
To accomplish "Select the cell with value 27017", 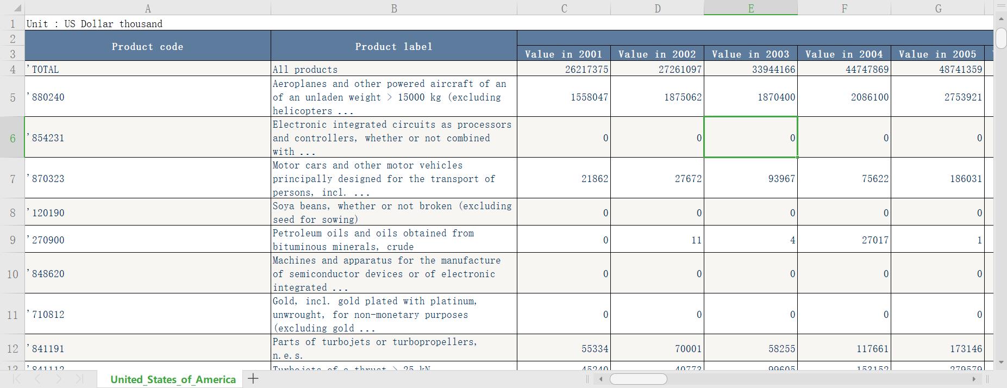I will tap(845, 240).
